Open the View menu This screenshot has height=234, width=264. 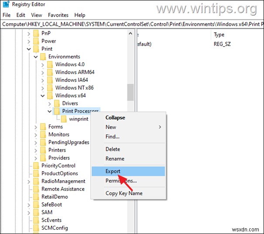click(x=36, y=15)
